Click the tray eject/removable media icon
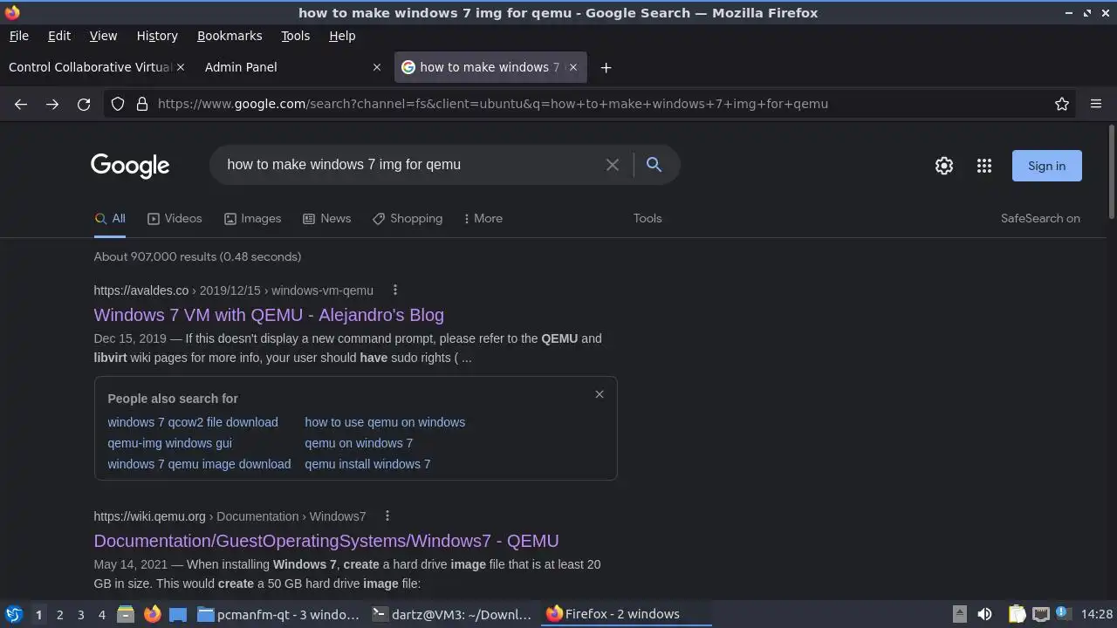Screen dimensions: 1117x628 [x=959, y=614]
